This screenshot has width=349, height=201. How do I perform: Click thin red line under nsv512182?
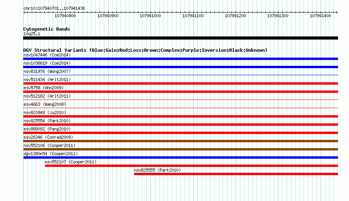pos(180,100)
